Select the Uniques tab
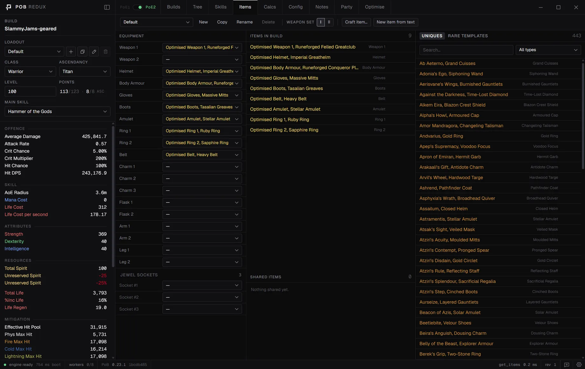The width and height of the screenshot is (585, 369). (432, 36)
